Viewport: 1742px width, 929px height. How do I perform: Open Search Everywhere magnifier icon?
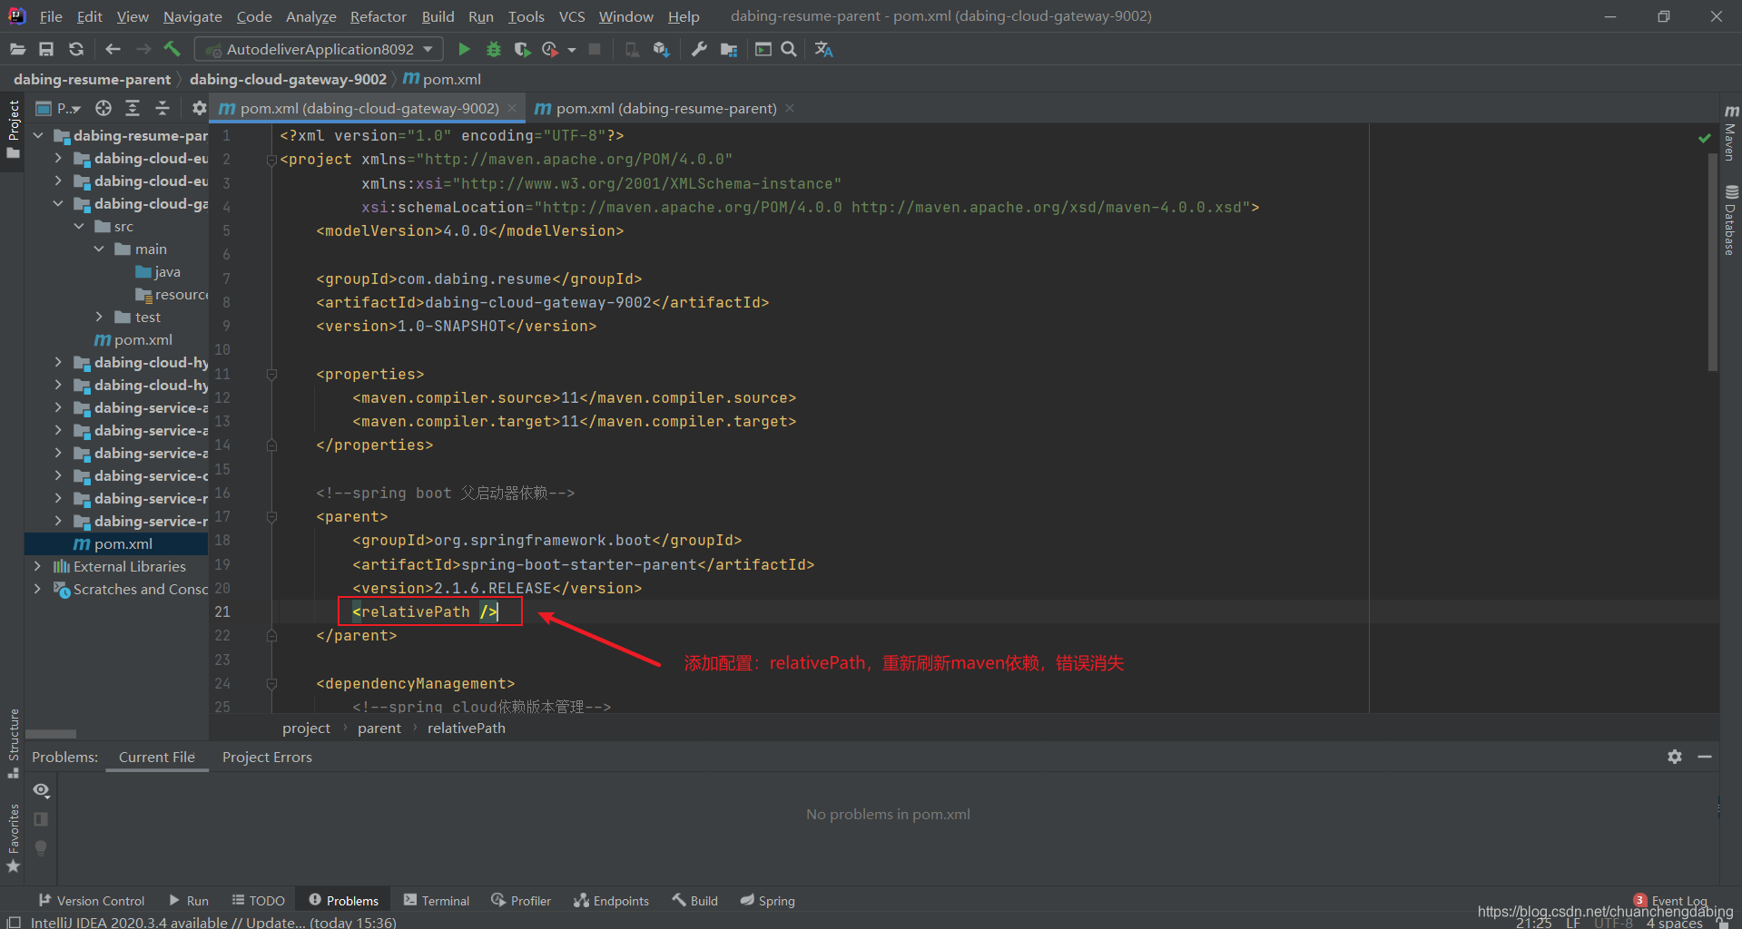789,49
